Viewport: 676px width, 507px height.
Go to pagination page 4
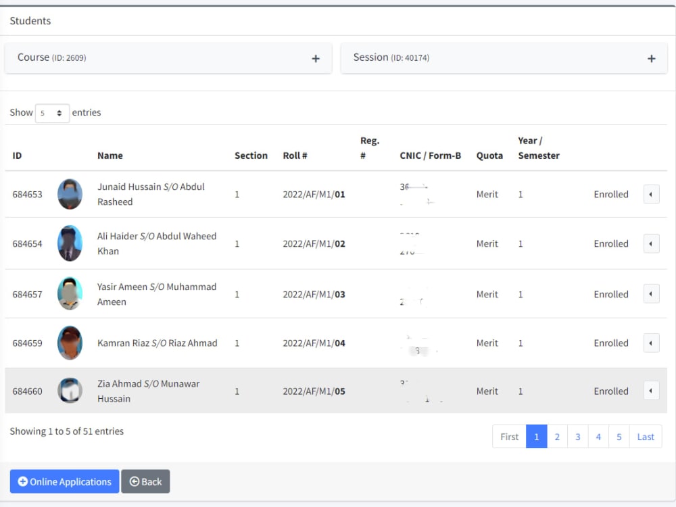598,437
